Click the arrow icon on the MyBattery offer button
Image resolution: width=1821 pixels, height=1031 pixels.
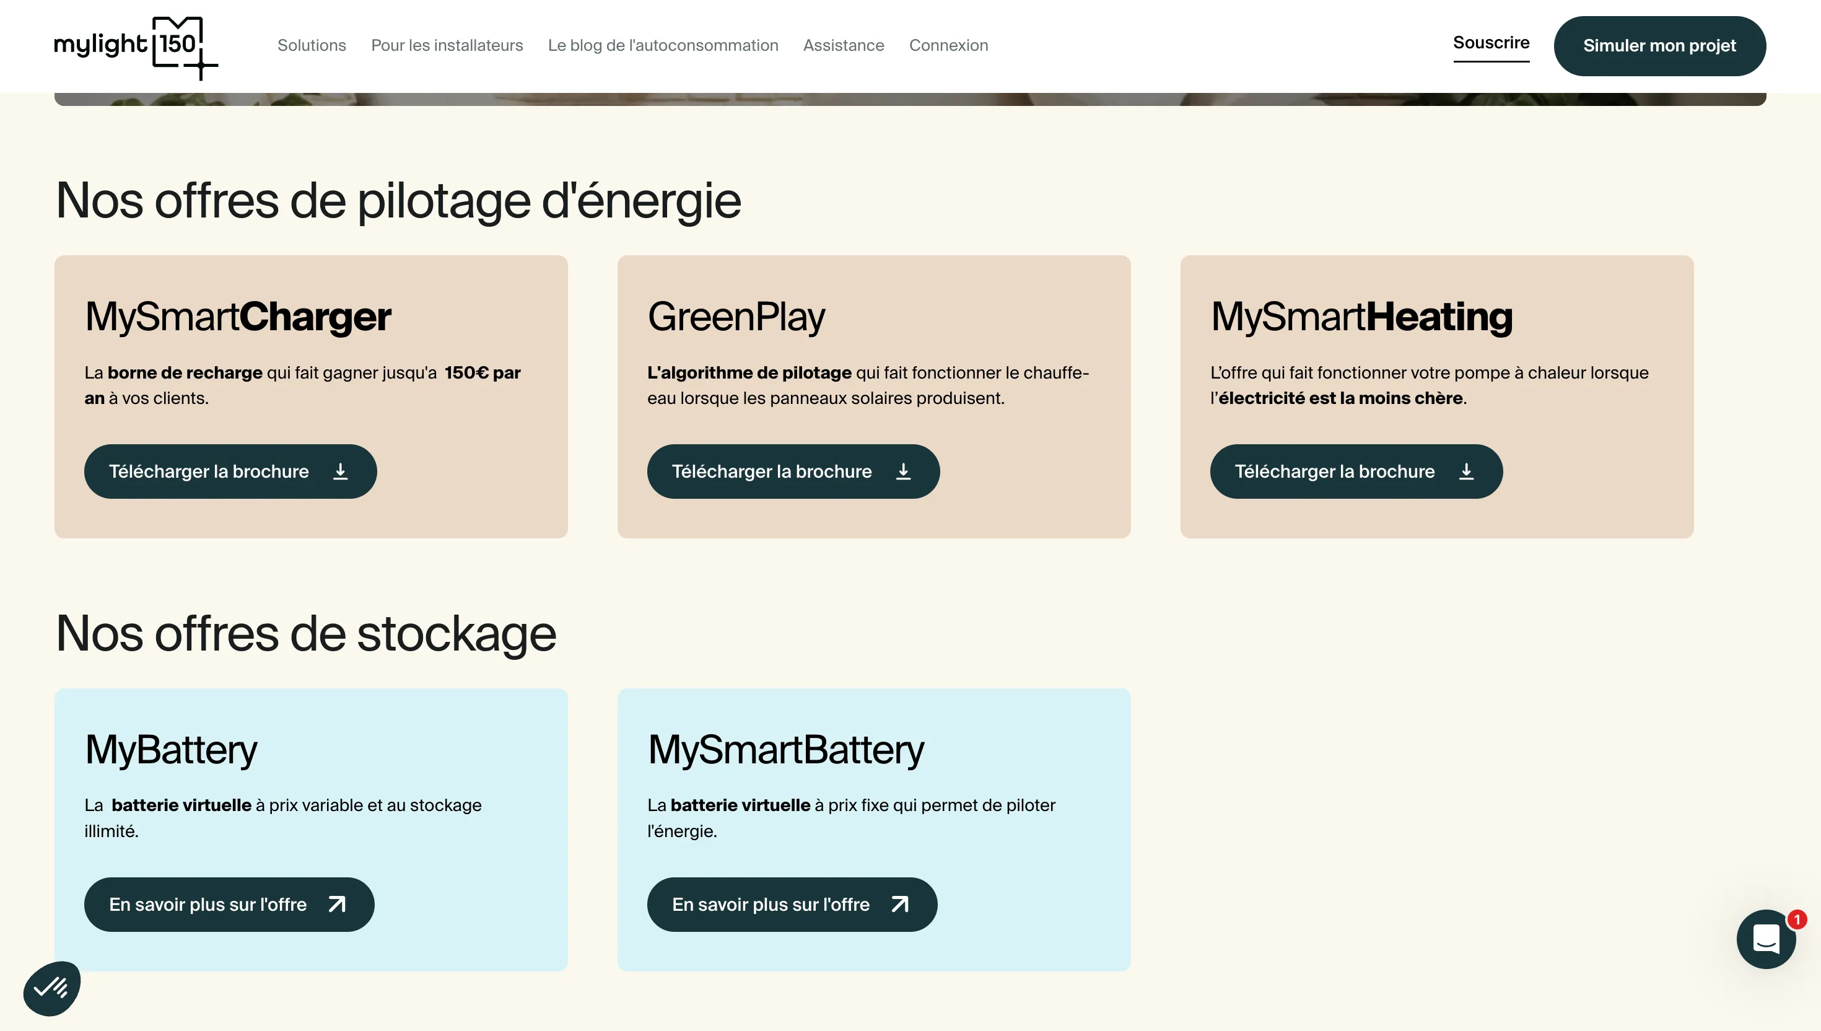click(337, 904)
